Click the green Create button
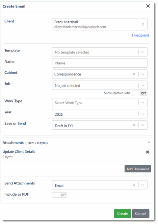 tap(122, 214)
